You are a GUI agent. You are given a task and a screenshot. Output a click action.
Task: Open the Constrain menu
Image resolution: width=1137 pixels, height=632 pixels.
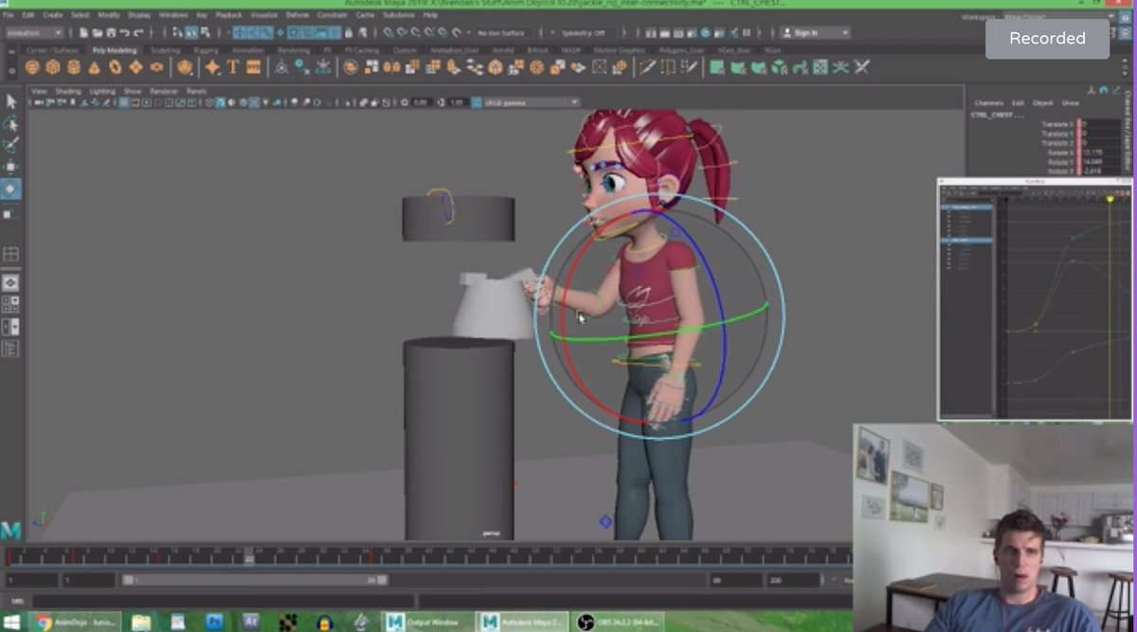(x=333, y=16)
